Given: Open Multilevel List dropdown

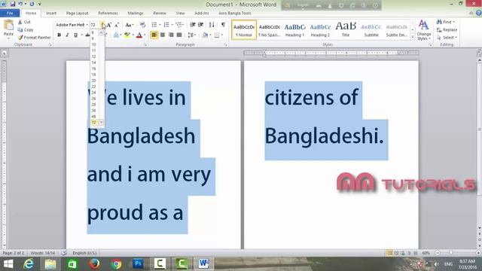Looking at the screenshot, I should (x=180, y=25).
